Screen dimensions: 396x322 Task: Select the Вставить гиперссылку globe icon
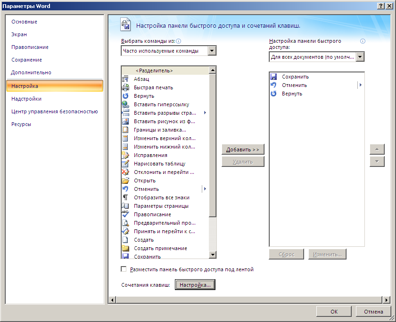tap(125, 104)
